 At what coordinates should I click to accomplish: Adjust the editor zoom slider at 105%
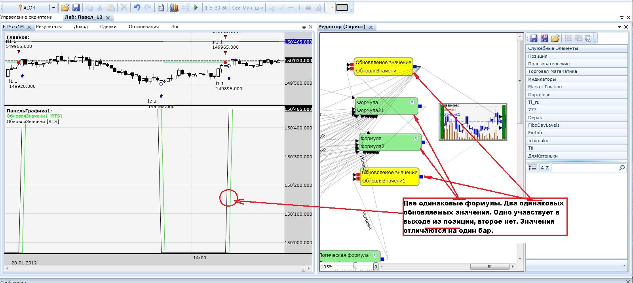355,266
